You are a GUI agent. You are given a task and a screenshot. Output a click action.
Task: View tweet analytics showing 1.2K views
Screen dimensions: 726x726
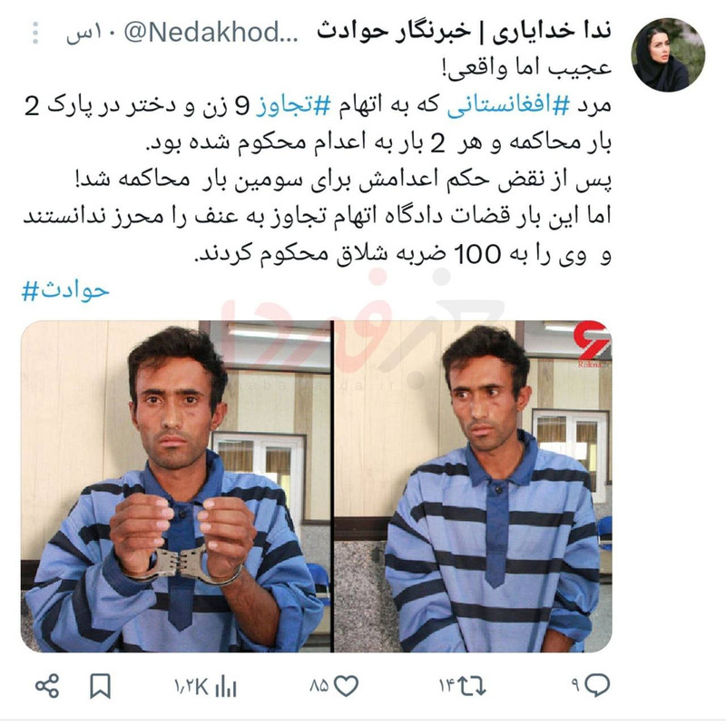[x=206, y=686]
